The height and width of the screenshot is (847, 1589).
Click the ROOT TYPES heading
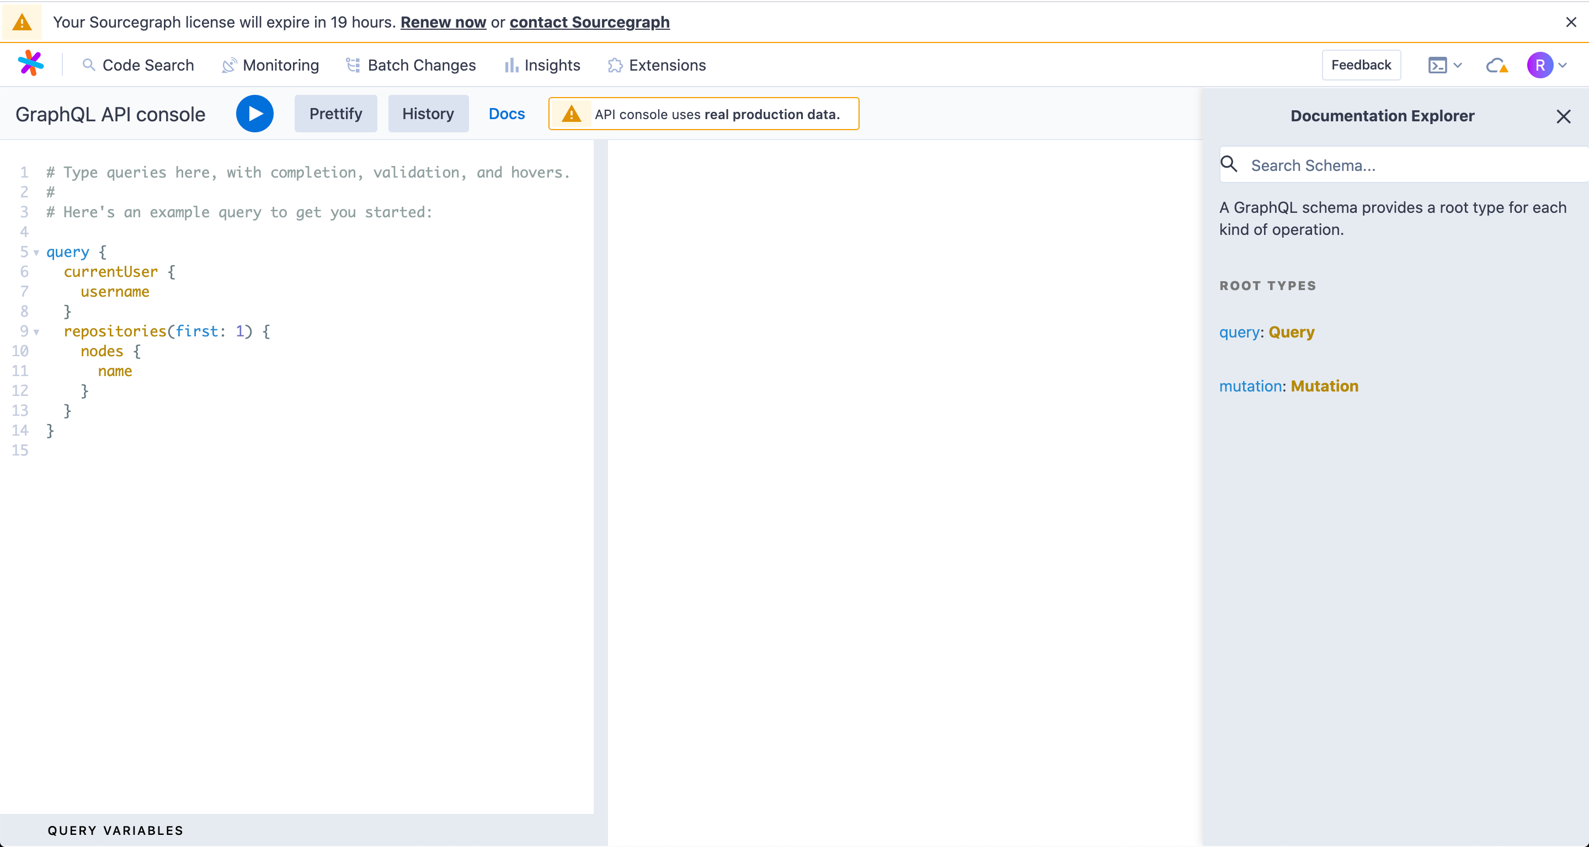tap(1268, 286)
